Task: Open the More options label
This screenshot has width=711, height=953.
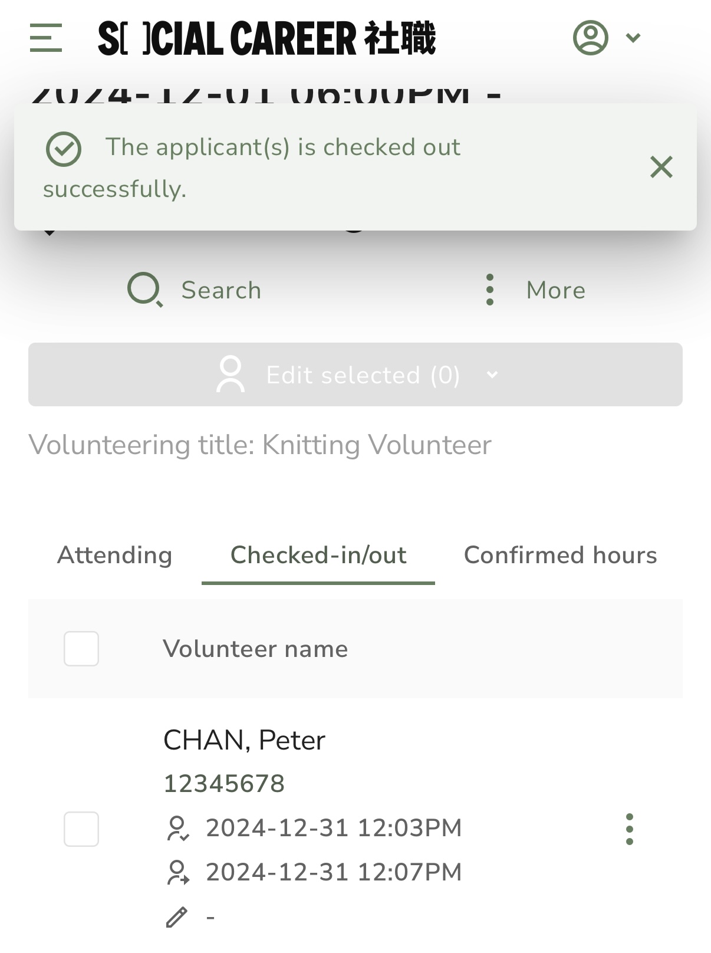Action: click(x=556, y=290)
